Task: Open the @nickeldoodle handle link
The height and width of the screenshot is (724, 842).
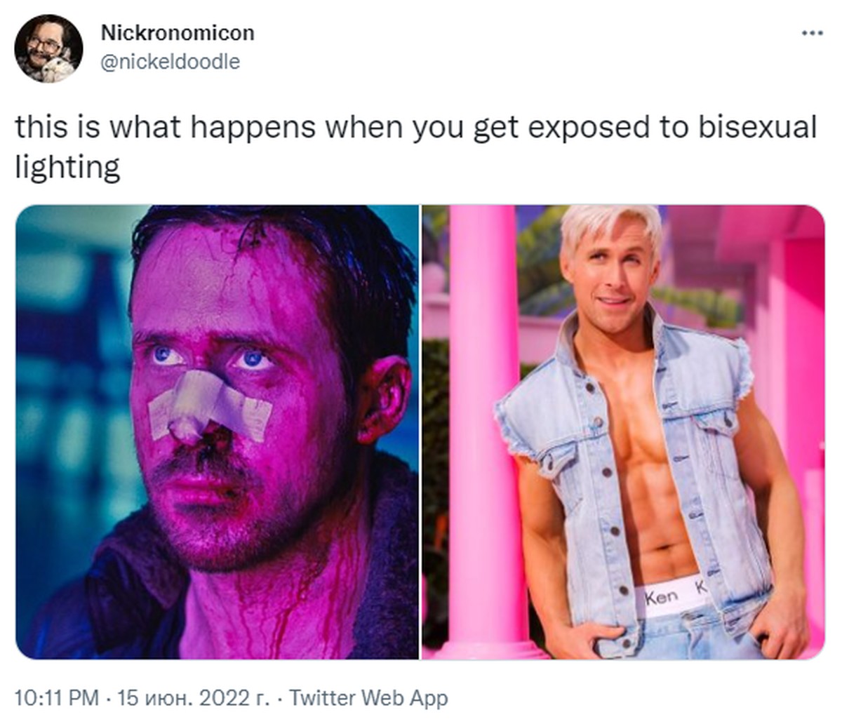Action: pos(171,62)
